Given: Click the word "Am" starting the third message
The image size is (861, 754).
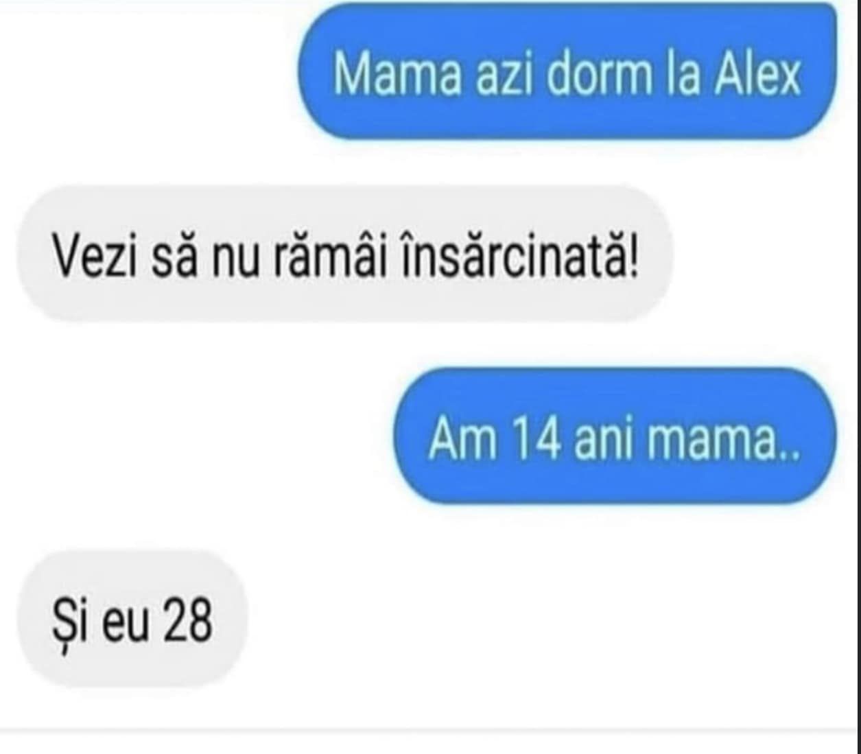Looking at the screenshot, I should click(462, 438).
